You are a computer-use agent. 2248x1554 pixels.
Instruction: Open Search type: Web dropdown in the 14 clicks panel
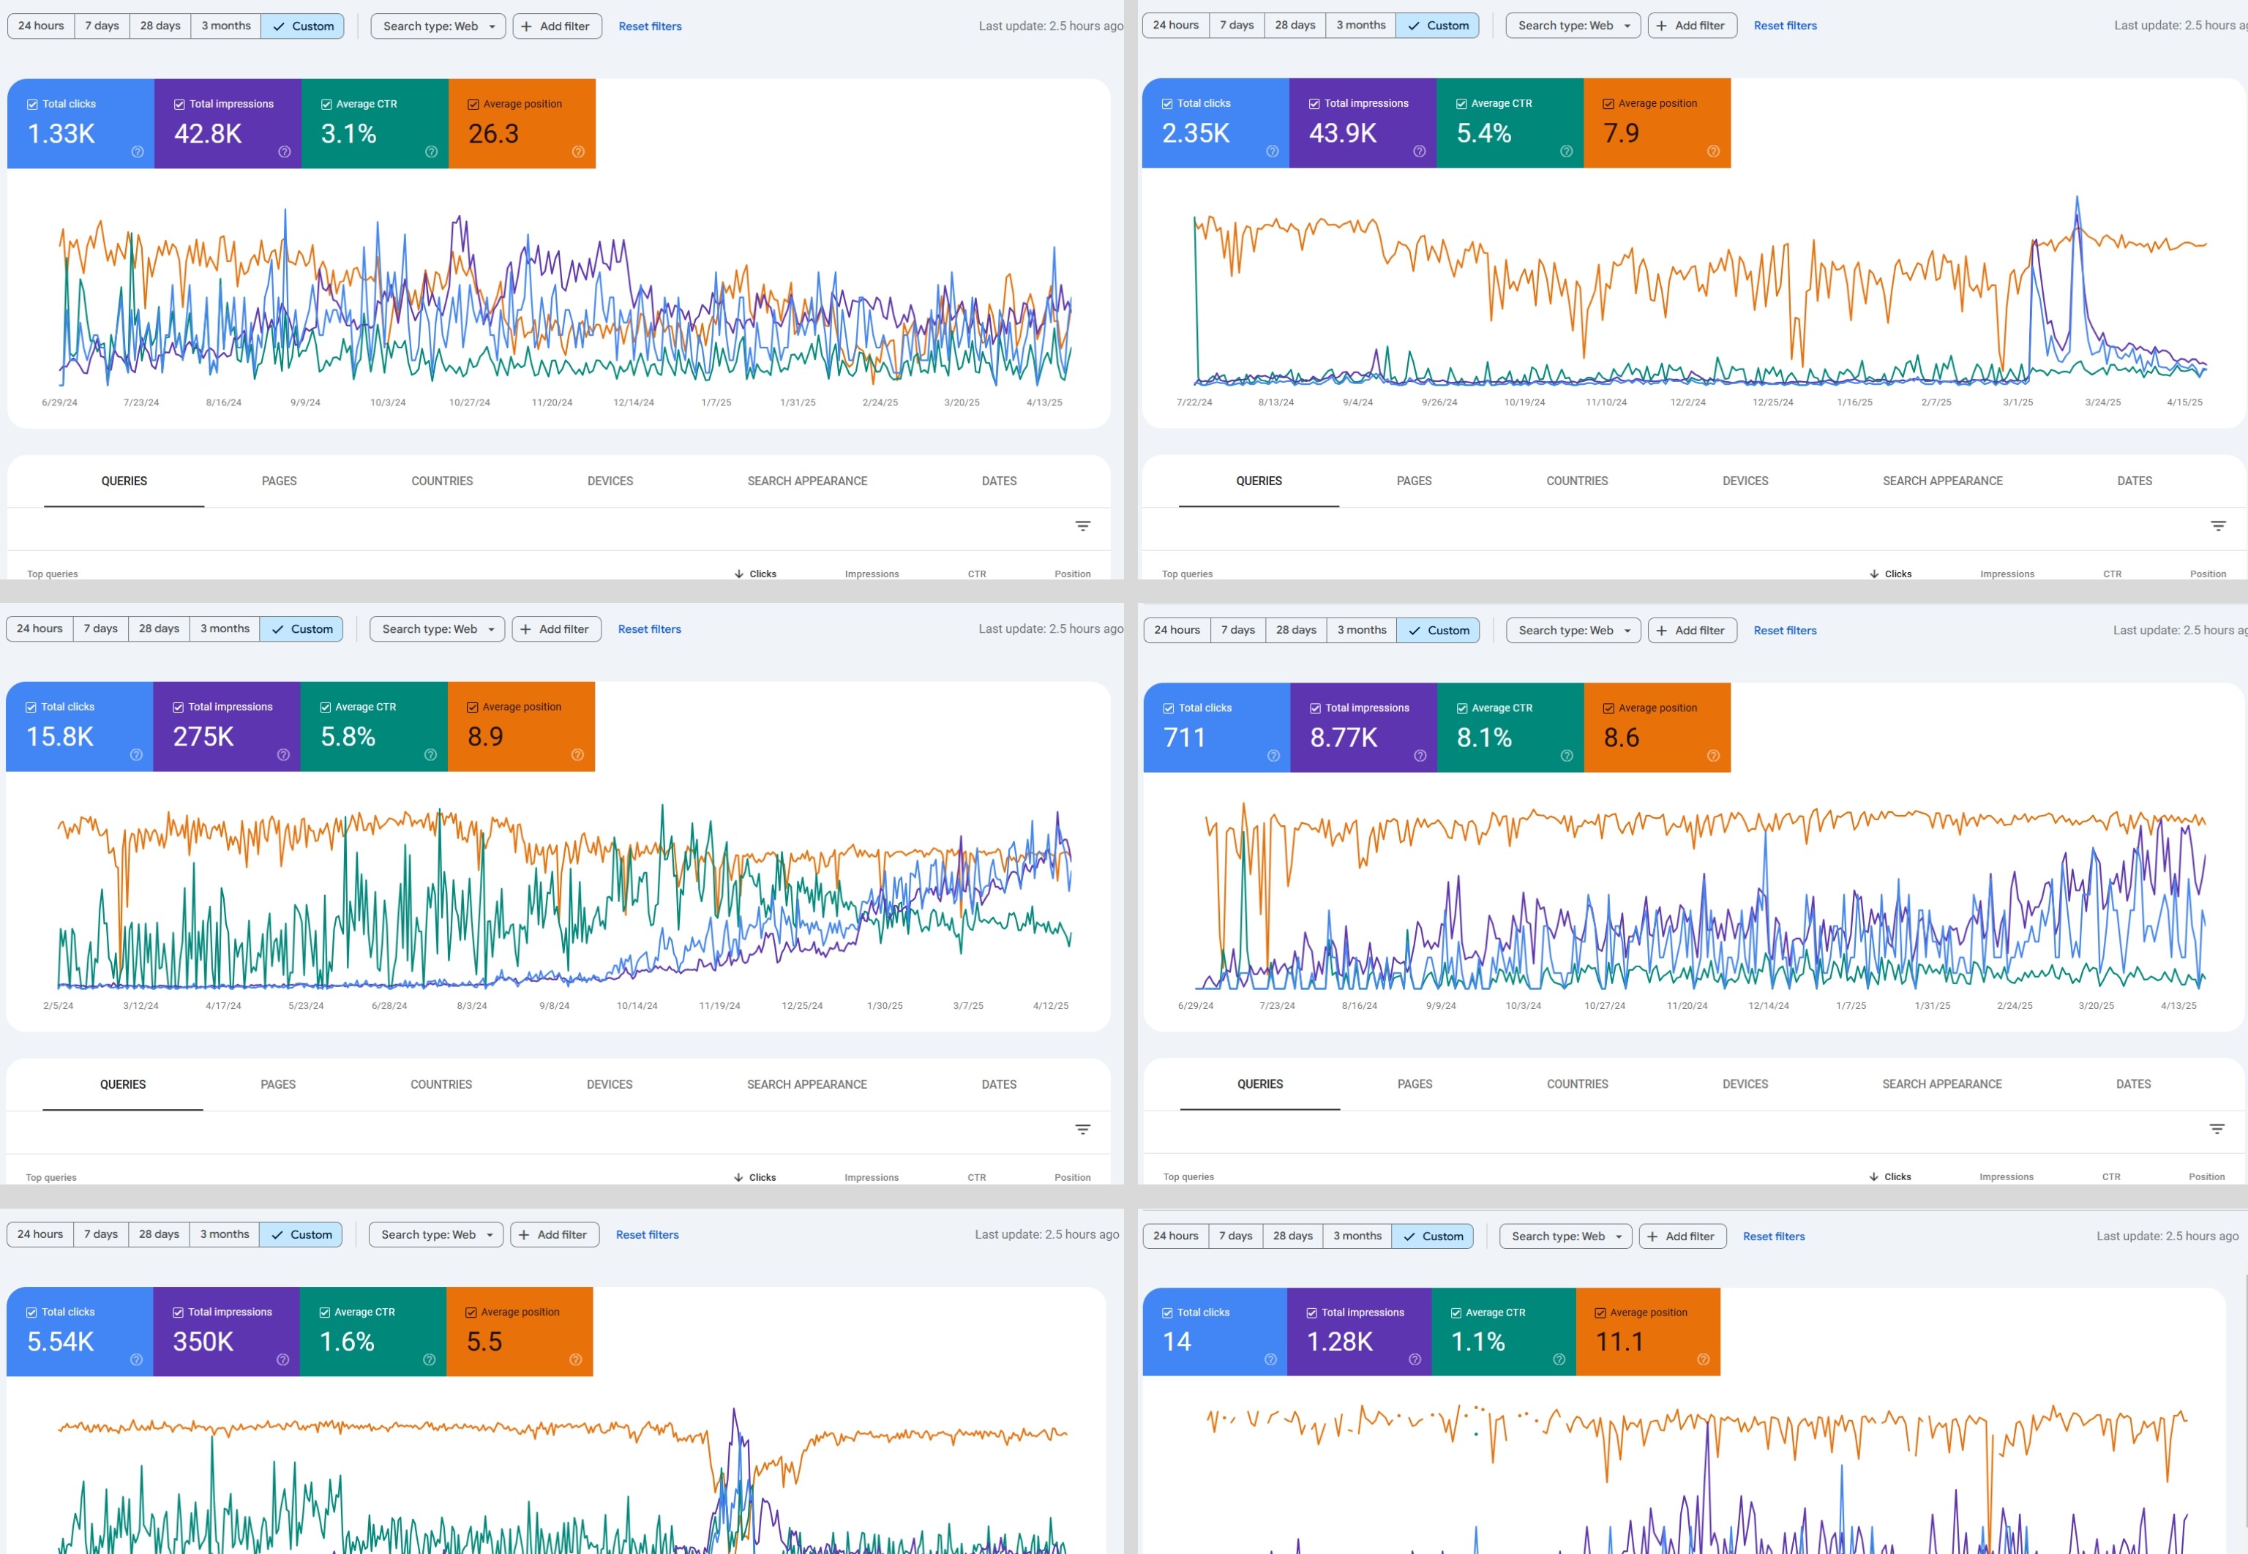click(1565, 1236)
